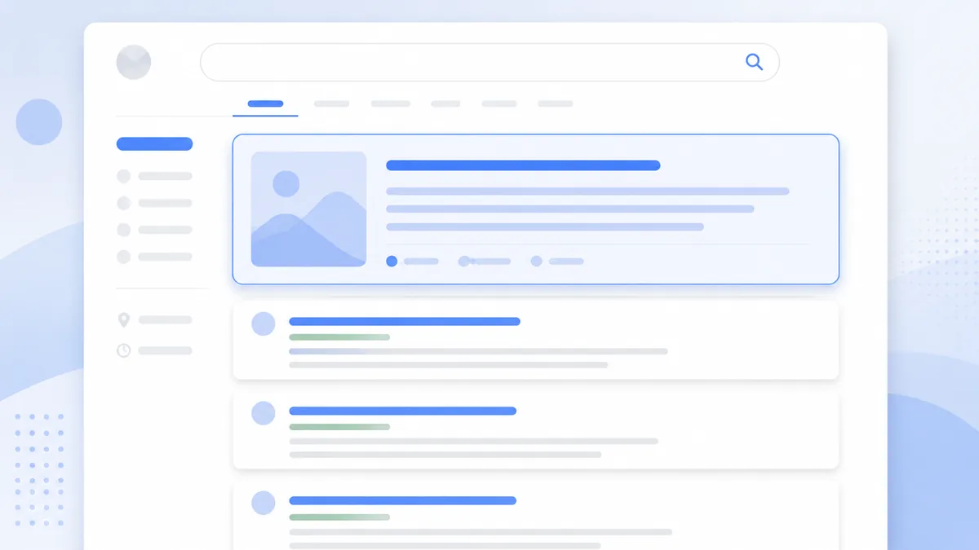Click the magnifying glass search icon
Viewport: 979px width, 550px height.
coord(754,62)
